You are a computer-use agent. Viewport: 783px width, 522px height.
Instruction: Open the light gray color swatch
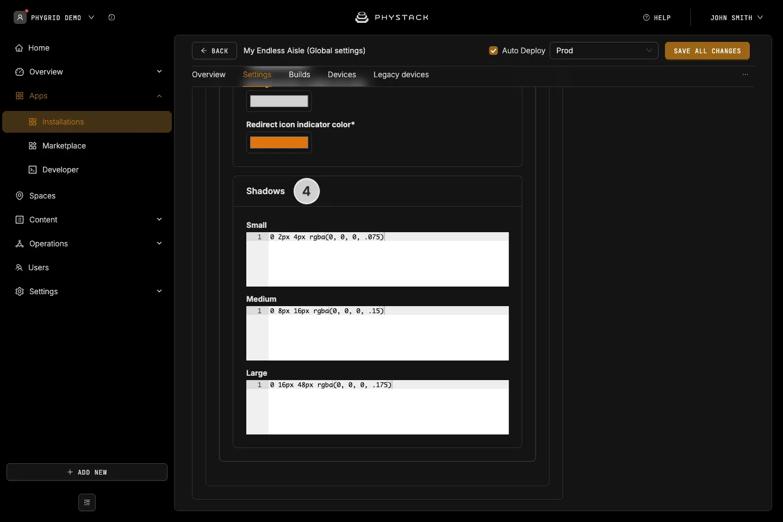tap(279, 101)
